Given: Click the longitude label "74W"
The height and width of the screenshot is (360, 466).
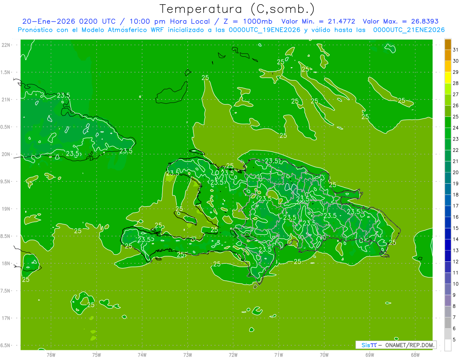Looking at the screenshot, I should click(x=142, y=355).
